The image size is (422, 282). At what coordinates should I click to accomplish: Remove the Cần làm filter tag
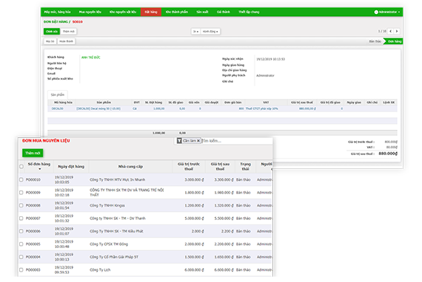[198, 141]
